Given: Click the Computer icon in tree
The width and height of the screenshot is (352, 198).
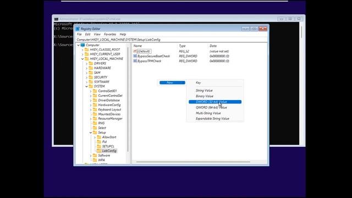Looking at the screenshot, I should click(82, 45).
